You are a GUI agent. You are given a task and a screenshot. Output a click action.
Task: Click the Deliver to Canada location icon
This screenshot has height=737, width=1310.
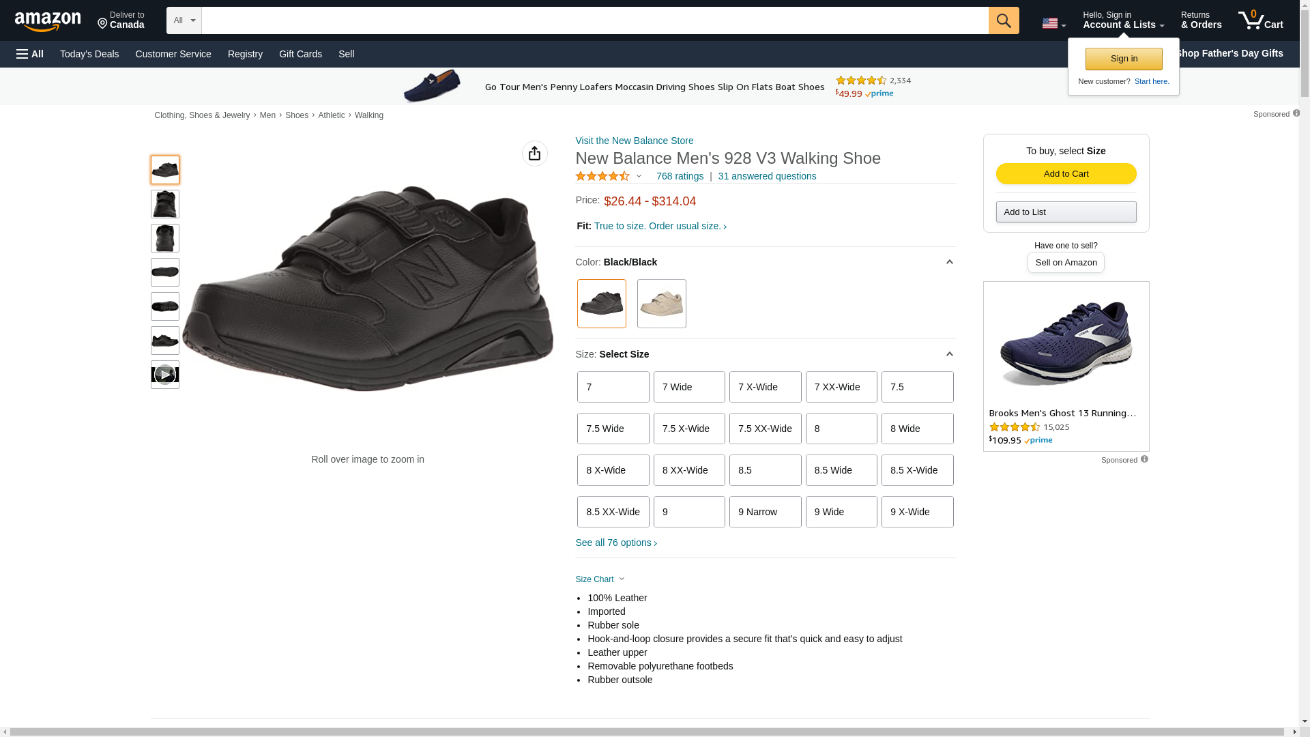(103, 24)
